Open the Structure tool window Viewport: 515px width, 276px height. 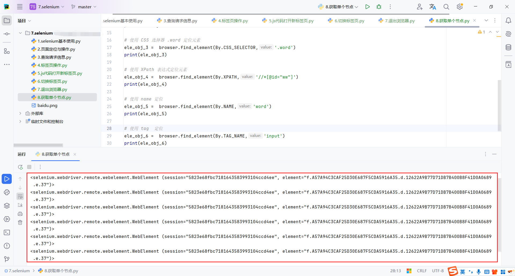(x=7, y=51)
